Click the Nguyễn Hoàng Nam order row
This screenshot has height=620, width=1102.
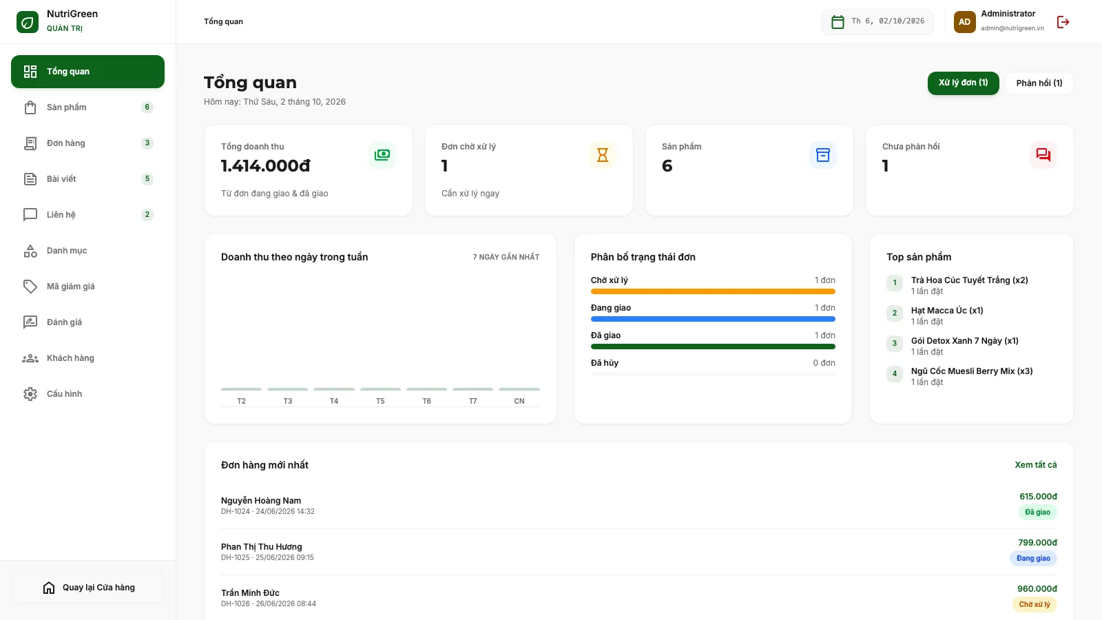(x=638, y=506)
